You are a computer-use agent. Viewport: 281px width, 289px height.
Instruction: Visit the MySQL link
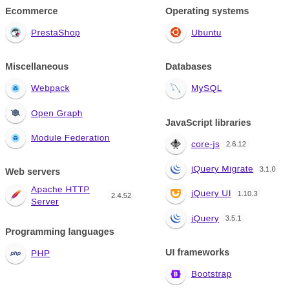coord(207,88)
